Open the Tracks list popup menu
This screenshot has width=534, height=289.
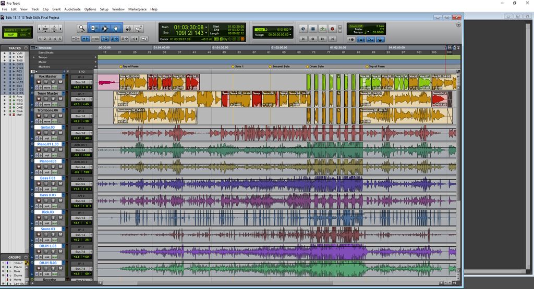click(26, 48)
